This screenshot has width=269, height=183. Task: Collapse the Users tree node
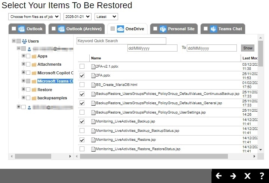click(x=14, y=41)
